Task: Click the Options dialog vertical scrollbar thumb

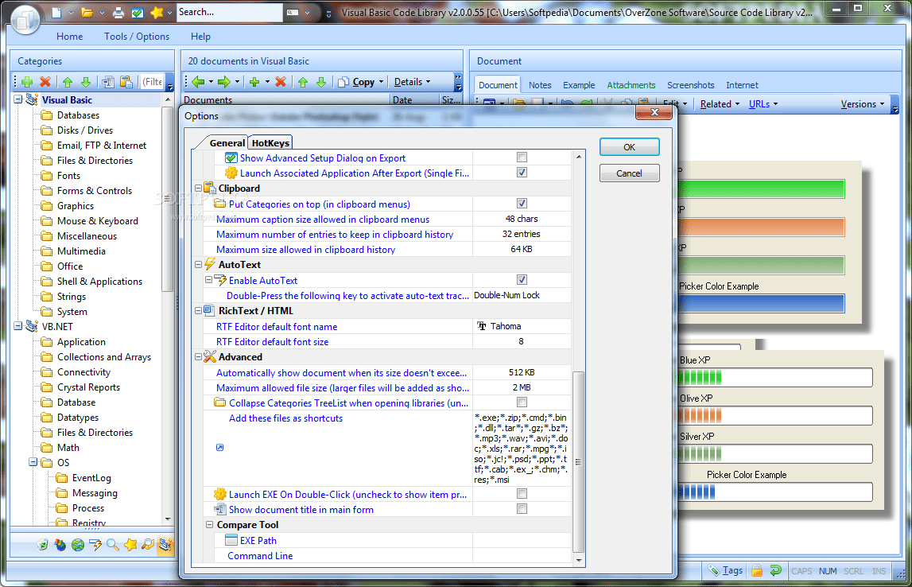Action: click(x=578, y=461)
